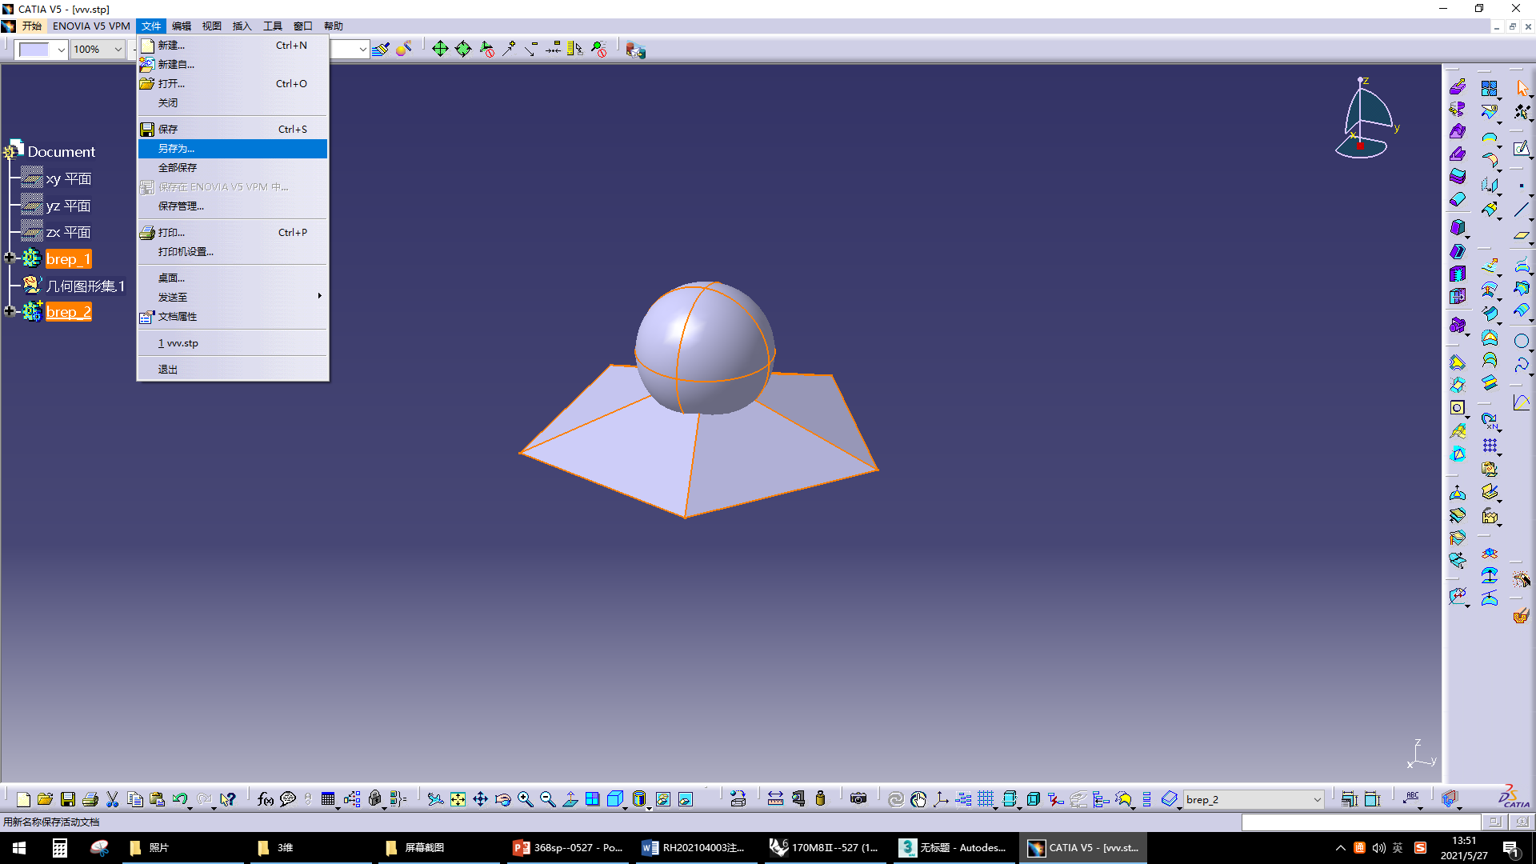This screenshot has width=1536, height=864.
Task: Click the Measure Between icon
Action: 775,798
